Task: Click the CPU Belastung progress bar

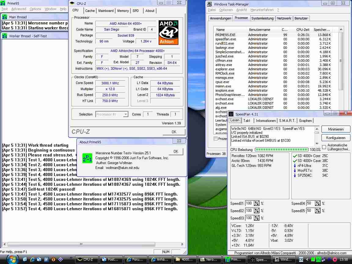Action: [x=281, y=149]
